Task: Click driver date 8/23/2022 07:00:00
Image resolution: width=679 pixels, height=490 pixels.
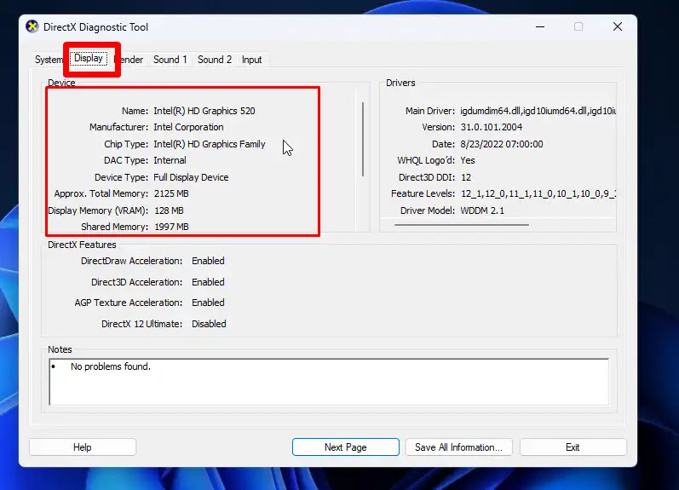Action: tap(502, 144)
